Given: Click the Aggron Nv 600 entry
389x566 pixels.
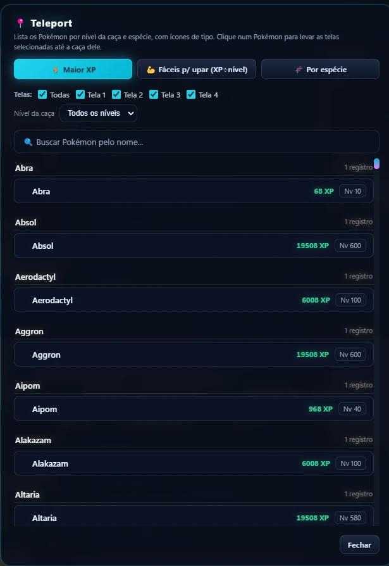Looking at the screenshot, I should [x=194, y=355].
